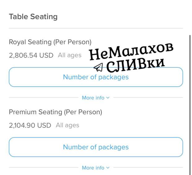Click the Table Seating heading

(33, 17)
